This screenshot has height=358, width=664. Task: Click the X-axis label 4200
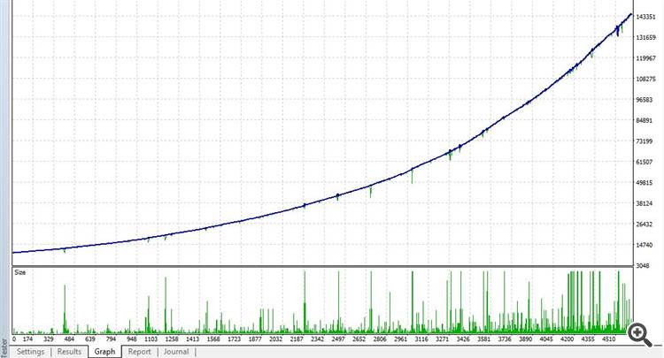[x=567, y=339]
